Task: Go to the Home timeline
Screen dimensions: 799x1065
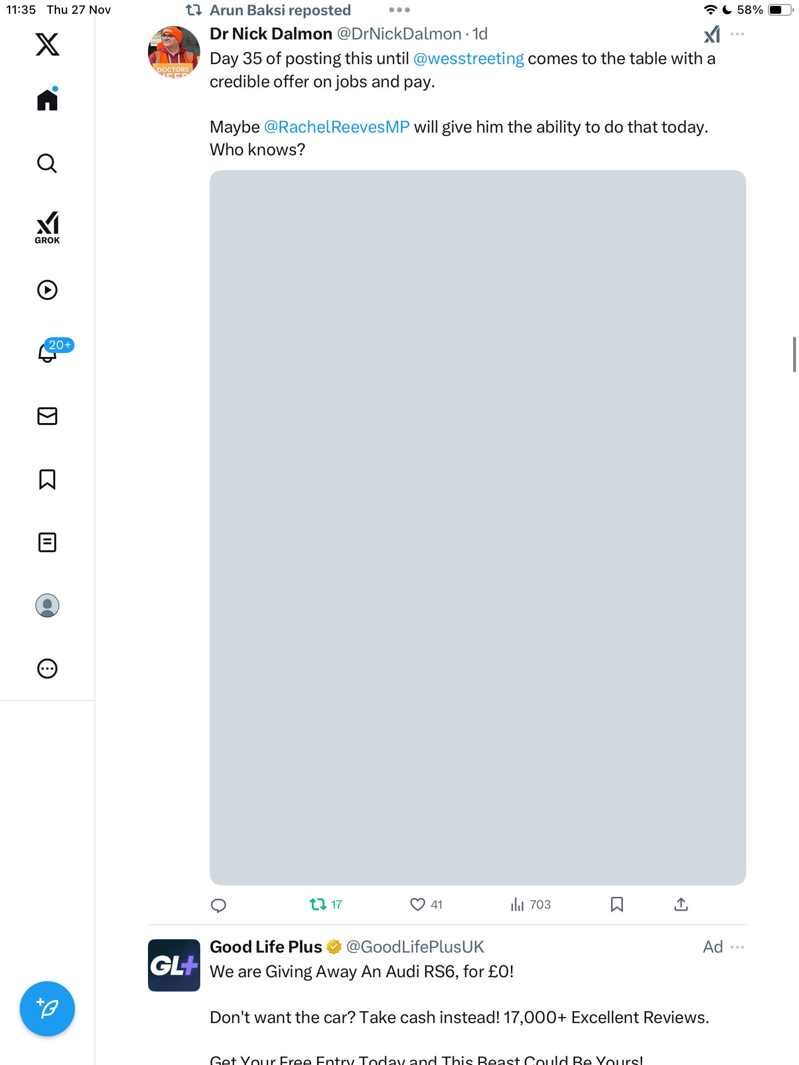Action: (x=47, y=100)
